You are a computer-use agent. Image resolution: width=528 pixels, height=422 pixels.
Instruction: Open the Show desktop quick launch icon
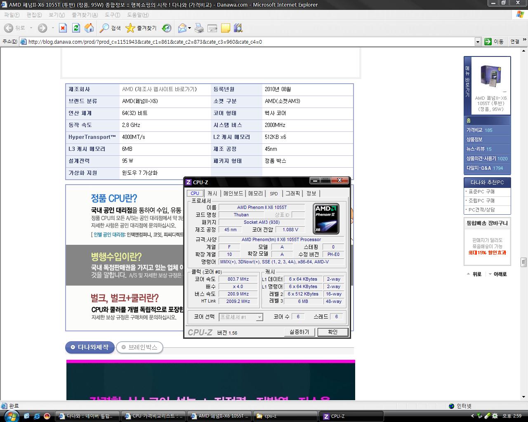pos(27,416)
